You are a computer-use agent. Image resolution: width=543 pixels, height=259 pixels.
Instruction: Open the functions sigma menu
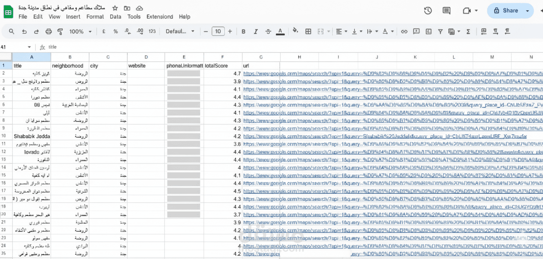coord(468,32)
